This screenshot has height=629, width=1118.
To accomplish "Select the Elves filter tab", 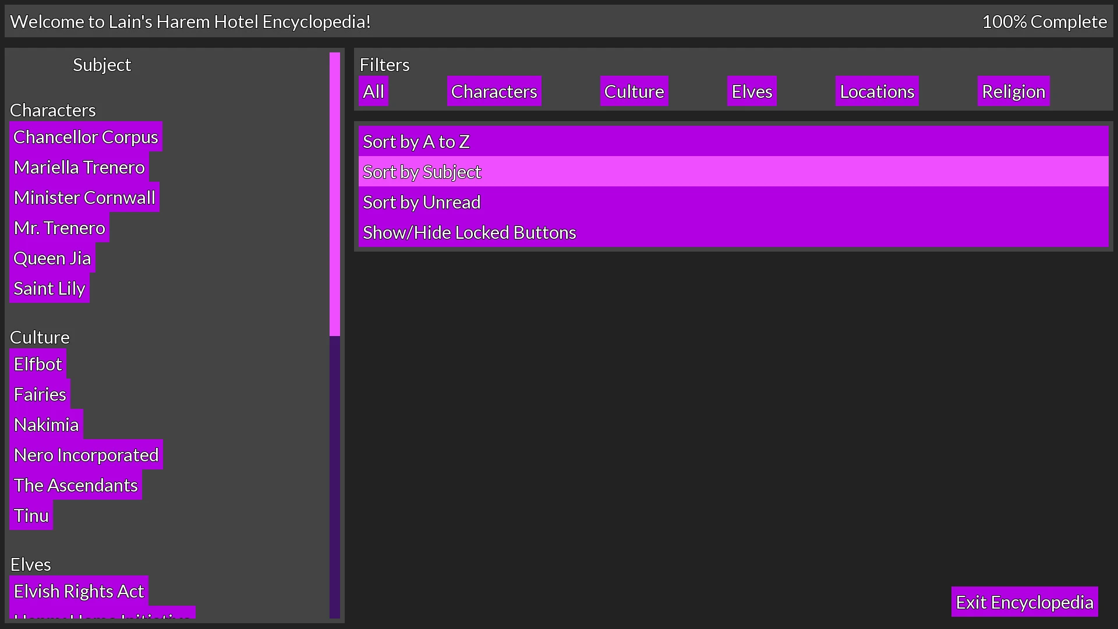I will (x=752, y=91).
